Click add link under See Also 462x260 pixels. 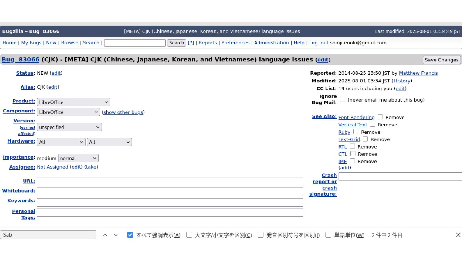click(x=345, y=168)
